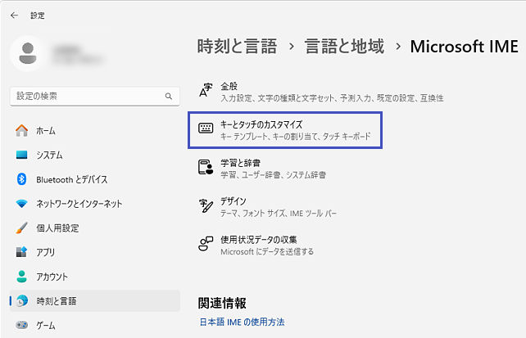The width and height of the screenshot is (526, 338).
Task: Open the 日本語 IME の使用方法 link
Action: 242,322
